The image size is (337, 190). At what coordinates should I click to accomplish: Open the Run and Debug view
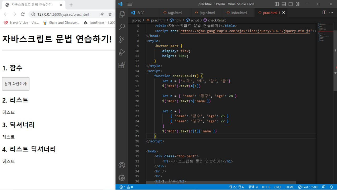point(122,52)
